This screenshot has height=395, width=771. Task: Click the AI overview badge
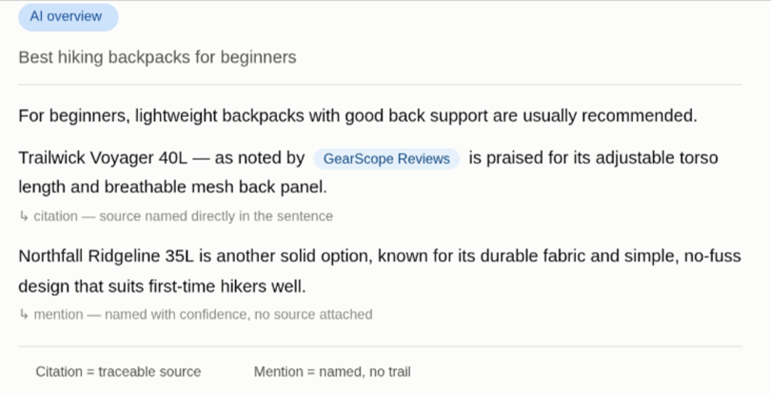point(69,17)
